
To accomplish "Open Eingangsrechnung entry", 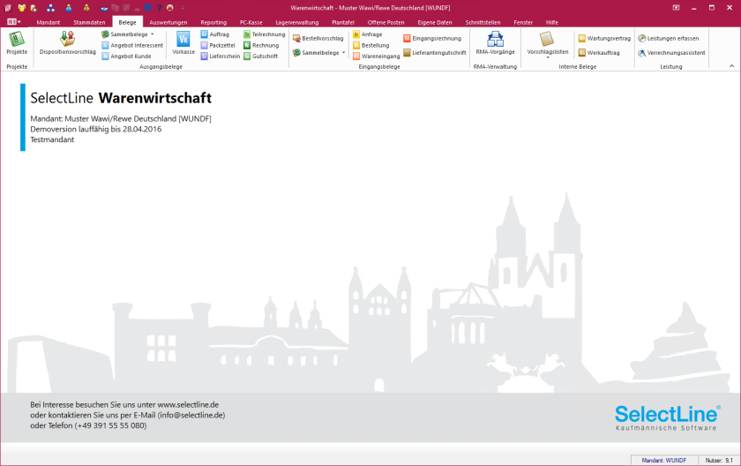I will 432,38.
